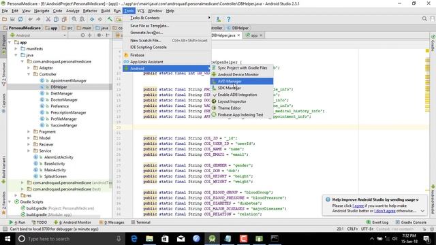Open File Explorer from taskbar

(x=150, y=239)
